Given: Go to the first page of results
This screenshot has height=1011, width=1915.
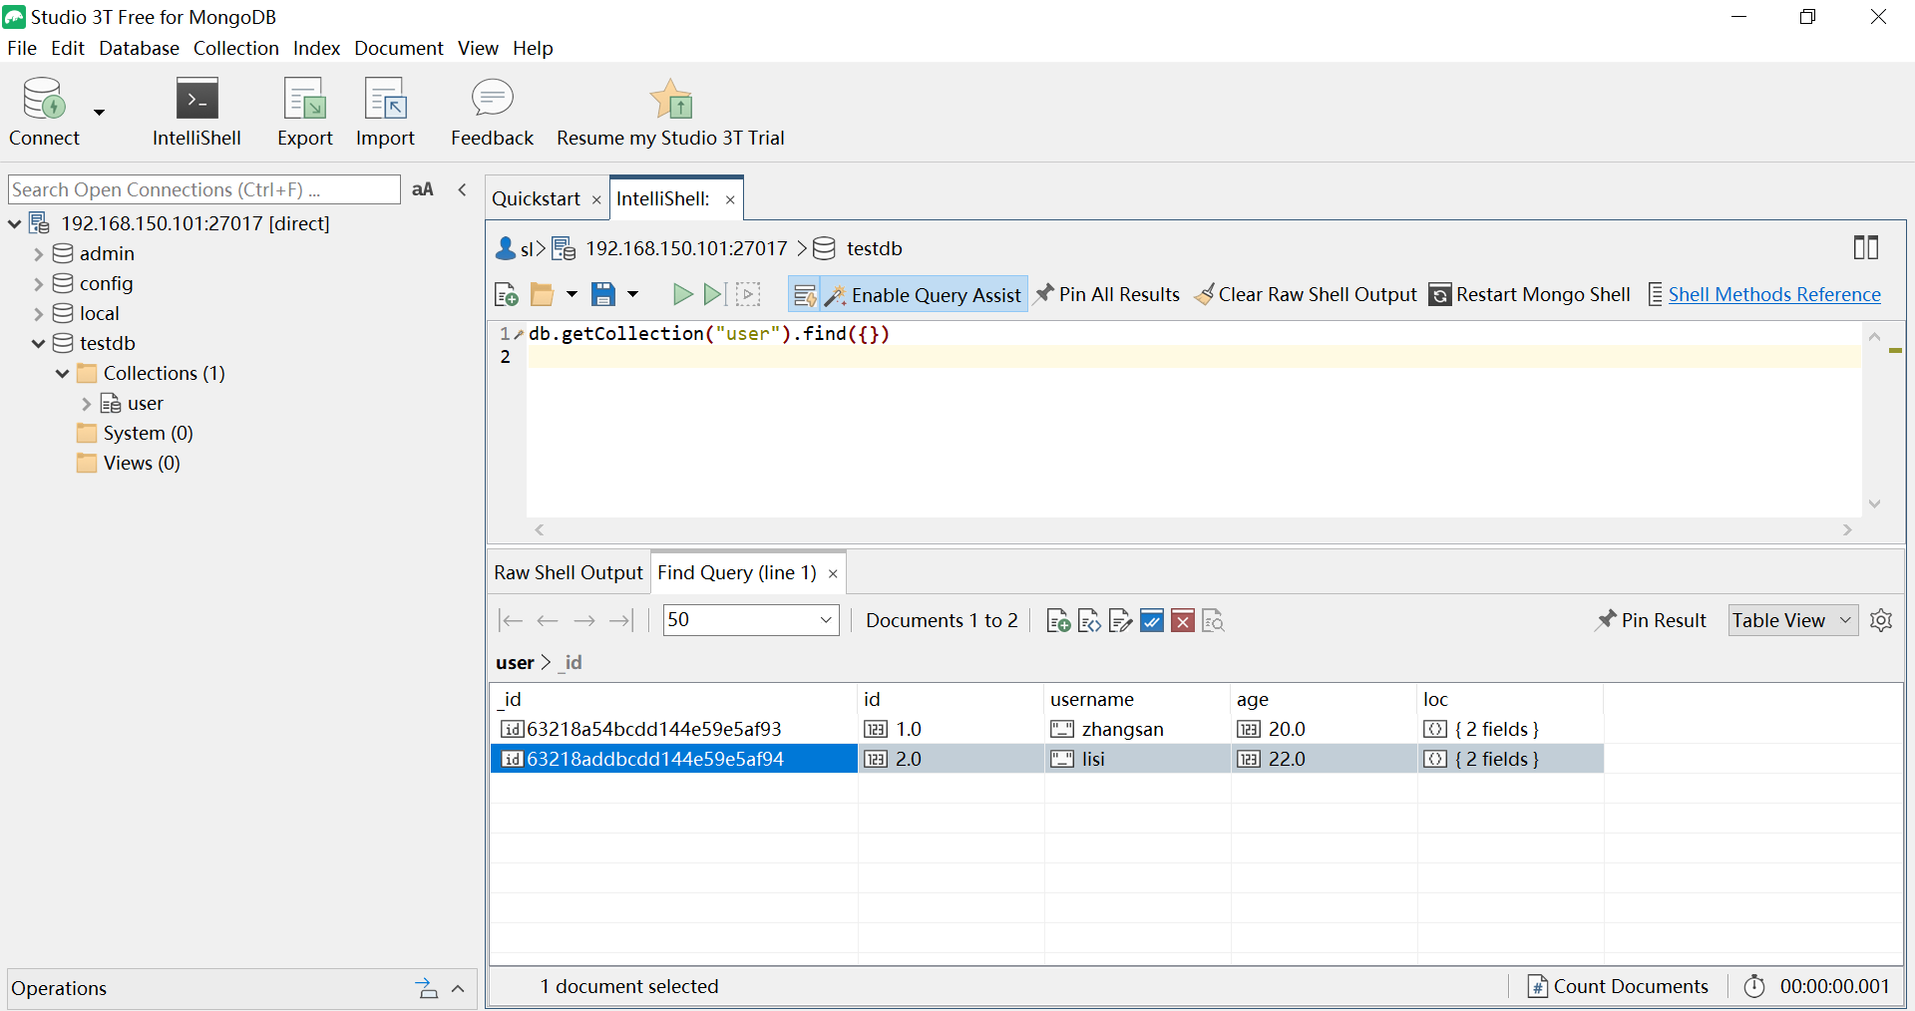Looking at the screenshot, I should [x=511, y=620].
